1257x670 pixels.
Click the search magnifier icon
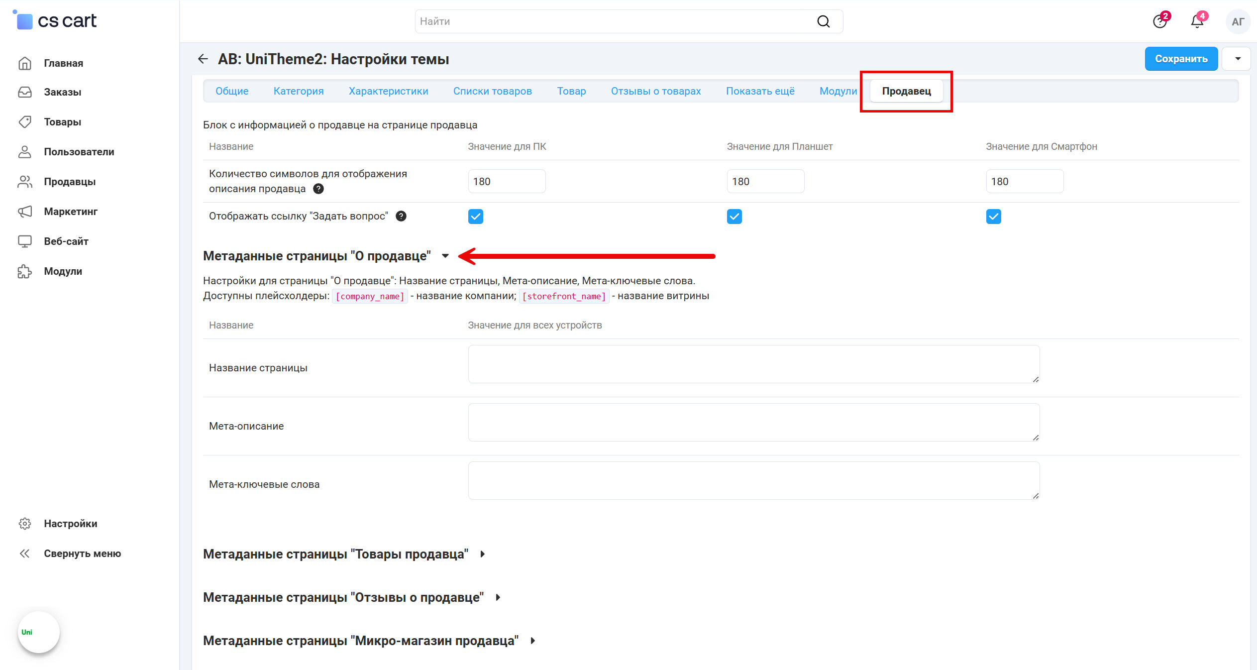click(x=824, y=21)
